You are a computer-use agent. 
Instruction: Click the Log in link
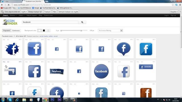(x=166, y=15)
